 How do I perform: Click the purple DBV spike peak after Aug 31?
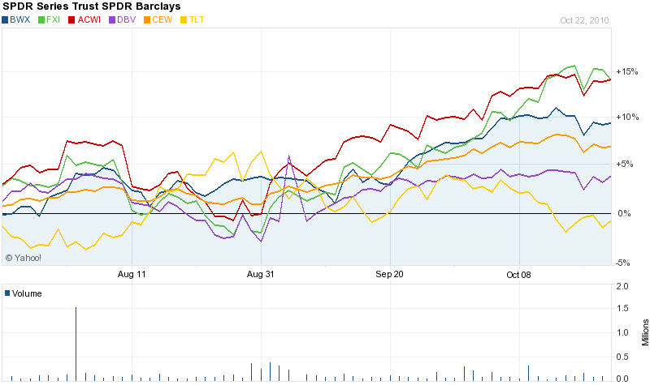[288, 156]
